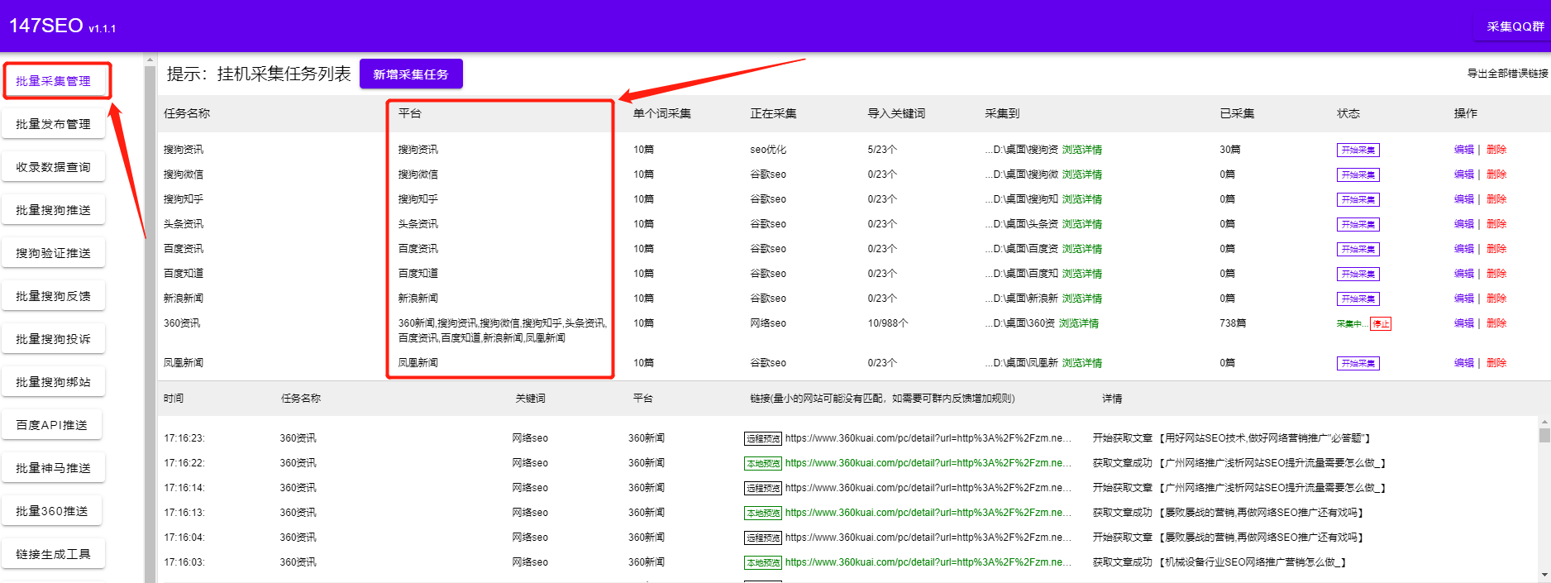Click log panel scrollbar down arrow
This screenshot has width=1551, height=583.
[x=1544, y=575]
